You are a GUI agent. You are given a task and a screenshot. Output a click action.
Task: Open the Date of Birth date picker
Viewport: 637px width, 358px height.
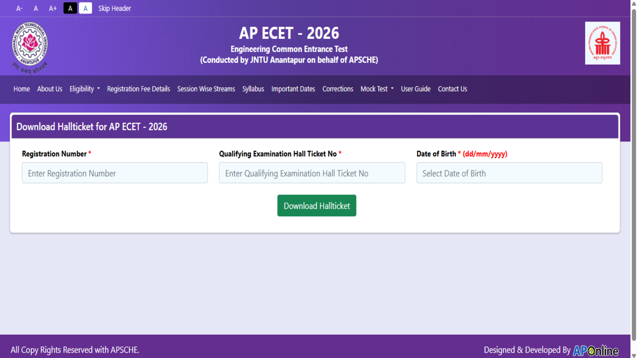[509, 173]
